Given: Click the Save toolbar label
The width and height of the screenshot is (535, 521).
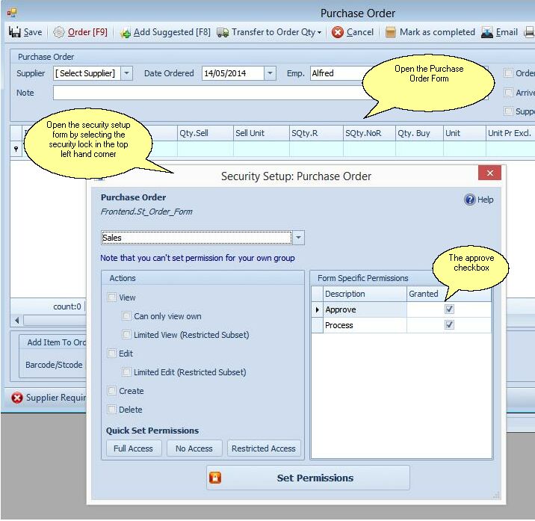Looking at the screenshot, I should (x=33, y=32).
